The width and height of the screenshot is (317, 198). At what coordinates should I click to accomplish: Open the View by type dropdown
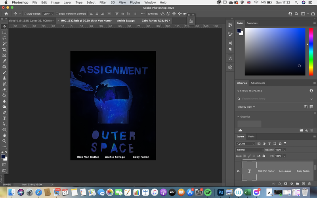pos(246,107)
